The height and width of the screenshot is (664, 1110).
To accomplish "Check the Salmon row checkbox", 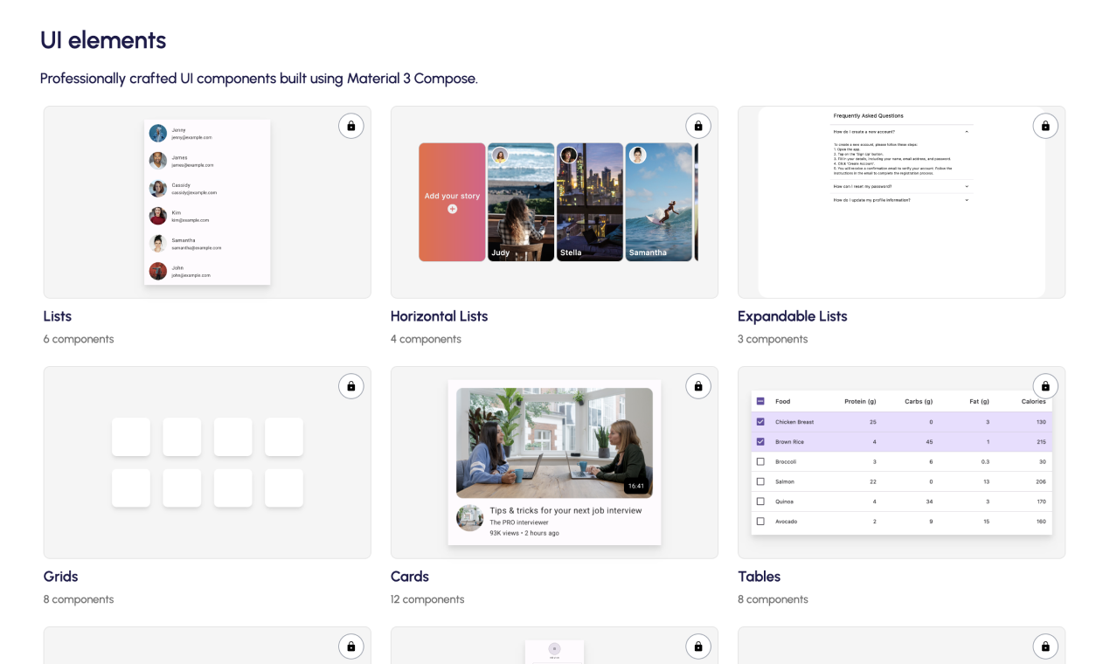I will coord(760,481).
